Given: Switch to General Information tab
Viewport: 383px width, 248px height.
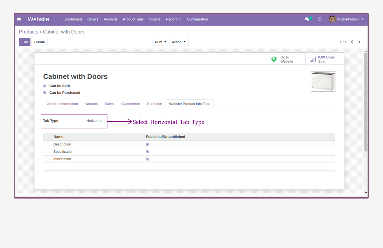Looking at the screenshot, I should 62,104.
